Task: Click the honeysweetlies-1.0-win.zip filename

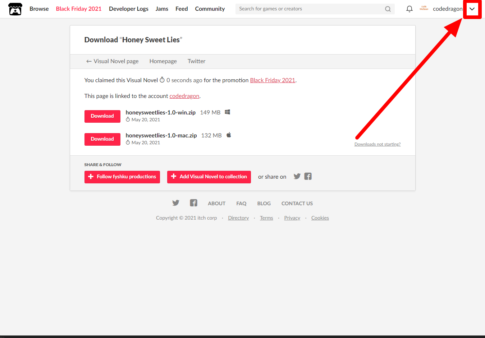Action: point(161,113)
